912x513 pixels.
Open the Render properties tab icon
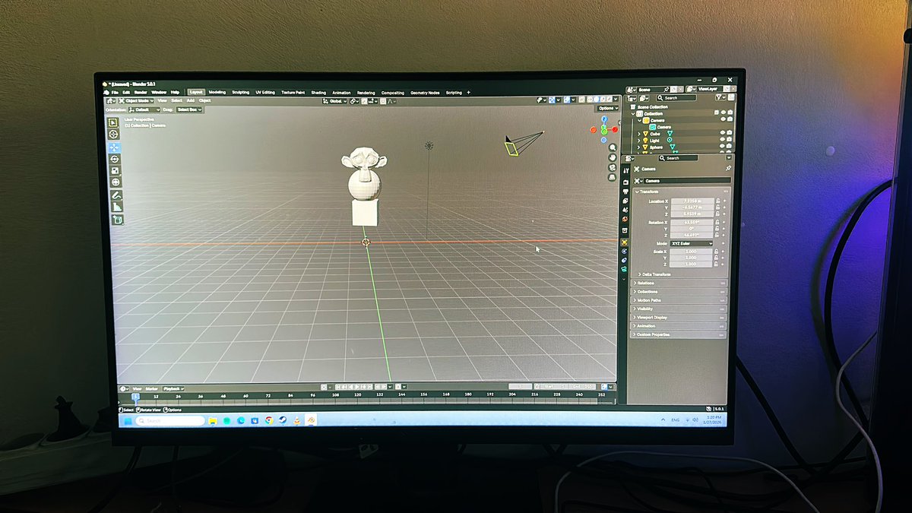point(625,182)
